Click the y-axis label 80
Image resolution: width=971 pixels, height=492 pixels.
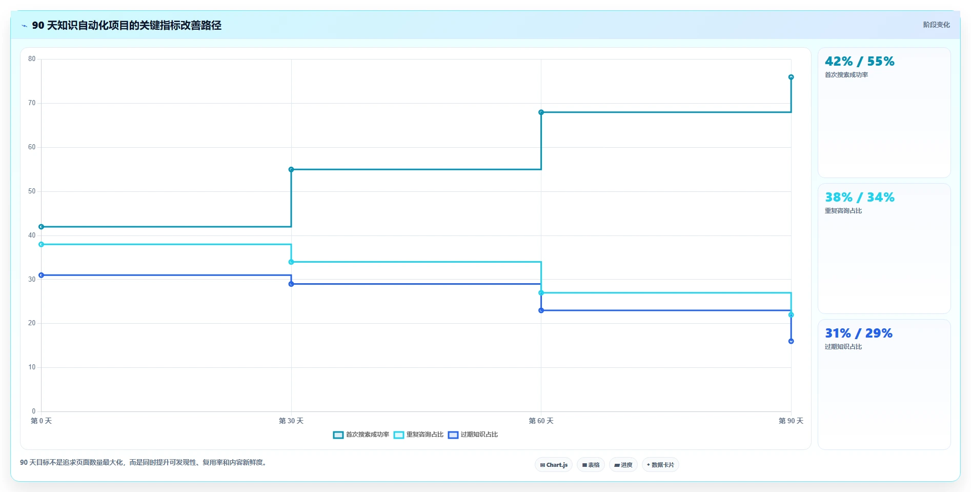[32, 59]
